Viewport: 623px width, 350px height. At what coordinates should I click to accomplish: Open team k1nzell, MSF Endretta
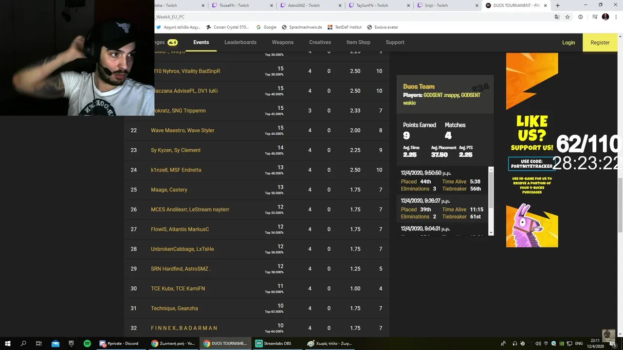coord(176,170)
